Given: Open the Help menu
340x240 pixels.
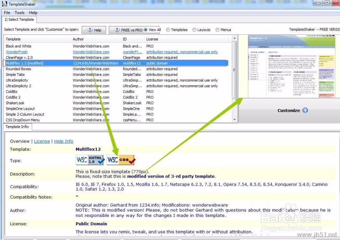Looking at the screenshot, I should (x=33, y=12).
